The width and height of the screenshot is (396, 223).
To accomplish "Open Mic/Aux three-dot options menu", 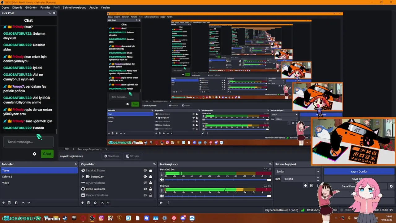I will [162, 190].
